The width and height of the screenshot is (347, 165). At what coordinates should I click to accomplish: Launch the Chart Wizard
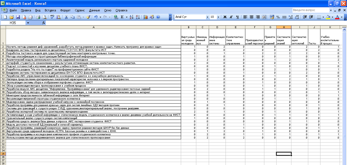click(x=146, y=17)
